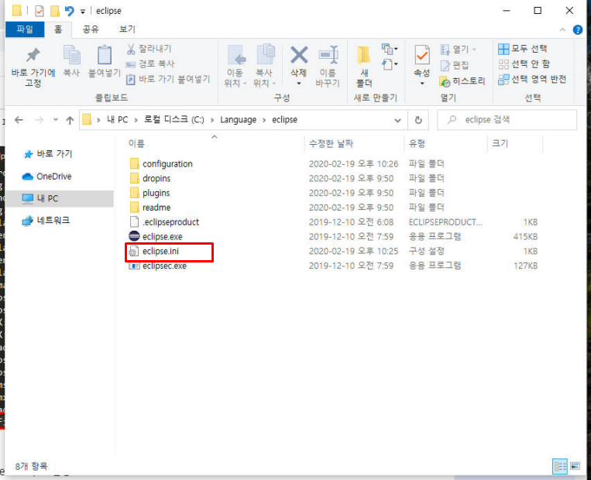Screen dimensions: 591x480
Task: Expand the address bar history dropdown
Action: pyautogui.click(x=397, y=120)
